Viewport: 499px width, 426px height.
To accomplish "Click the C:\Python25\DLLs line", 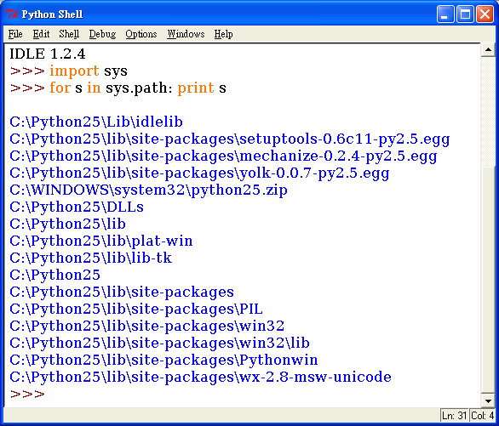I will 77,207.
